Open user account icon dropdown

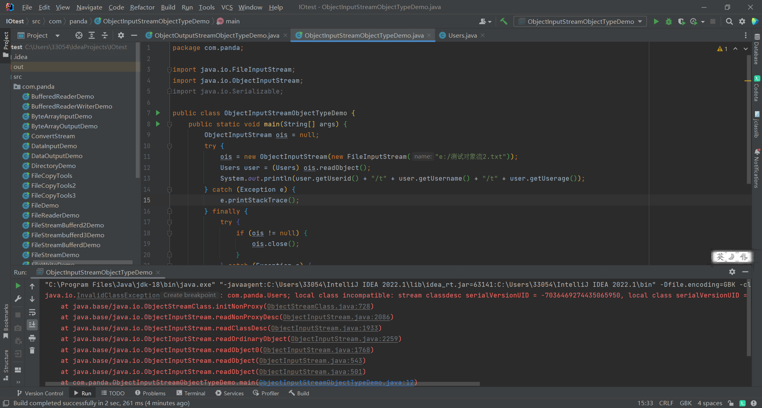[485, 21]
